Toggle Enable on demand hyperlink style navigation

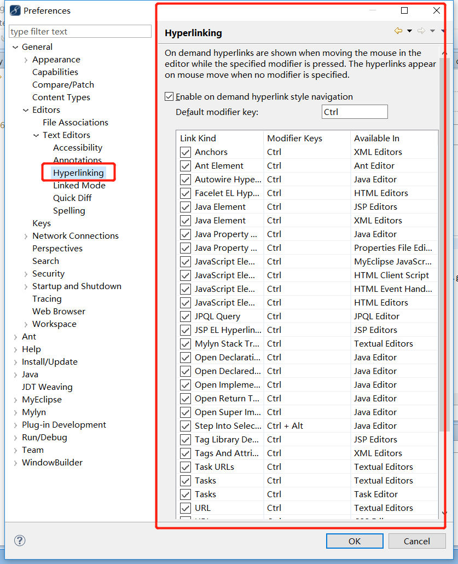(169, 96)
